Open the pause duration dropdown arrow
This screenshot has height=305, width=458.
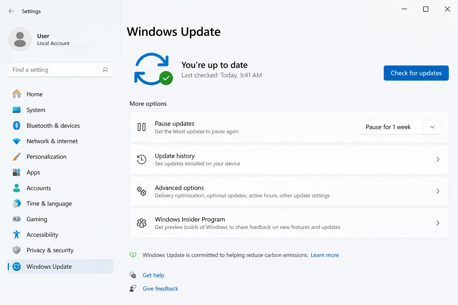click(x=432, y=127)
